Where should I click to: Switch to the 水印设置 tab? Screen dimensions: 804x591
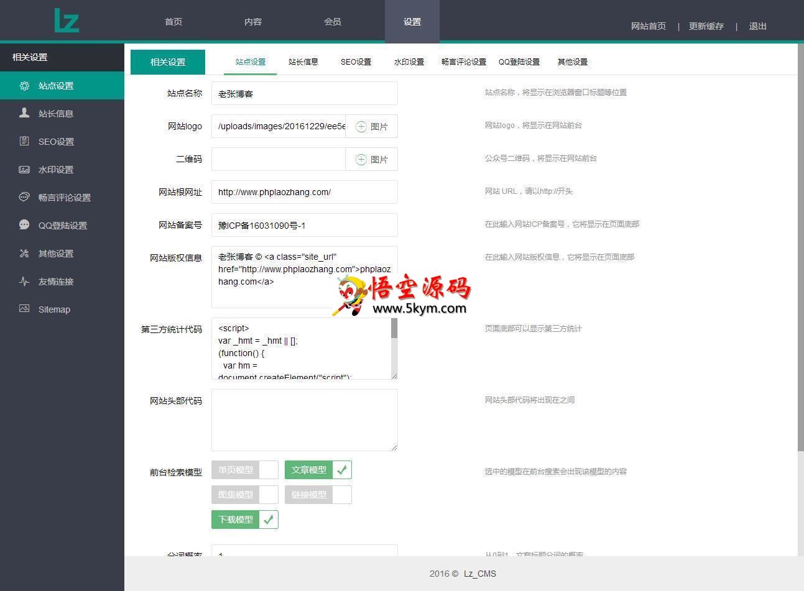[409, 62]
